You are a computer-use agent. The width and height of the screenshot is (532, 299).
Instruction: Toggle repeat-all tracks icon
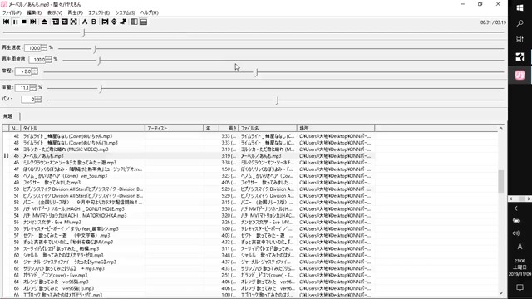pos(65,22)
